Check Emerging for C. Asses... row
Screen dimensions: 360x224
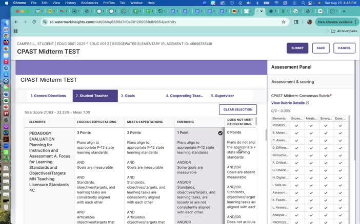326,141
